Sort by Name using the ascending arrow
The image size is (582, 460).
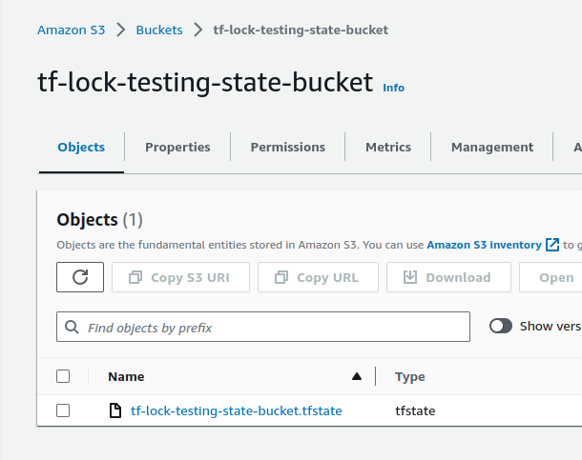pyautogui.click(x=357, y=377)
